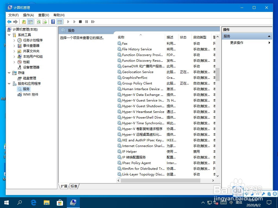Toggle the show/hide console tree icon

(x=30, y=22)
